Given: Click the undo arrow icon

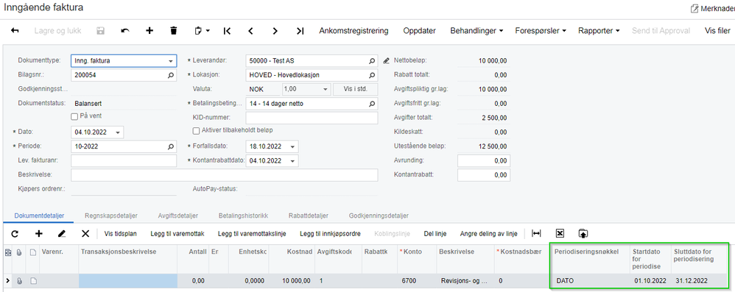Looking at the screenshot, I should point(125,31).
